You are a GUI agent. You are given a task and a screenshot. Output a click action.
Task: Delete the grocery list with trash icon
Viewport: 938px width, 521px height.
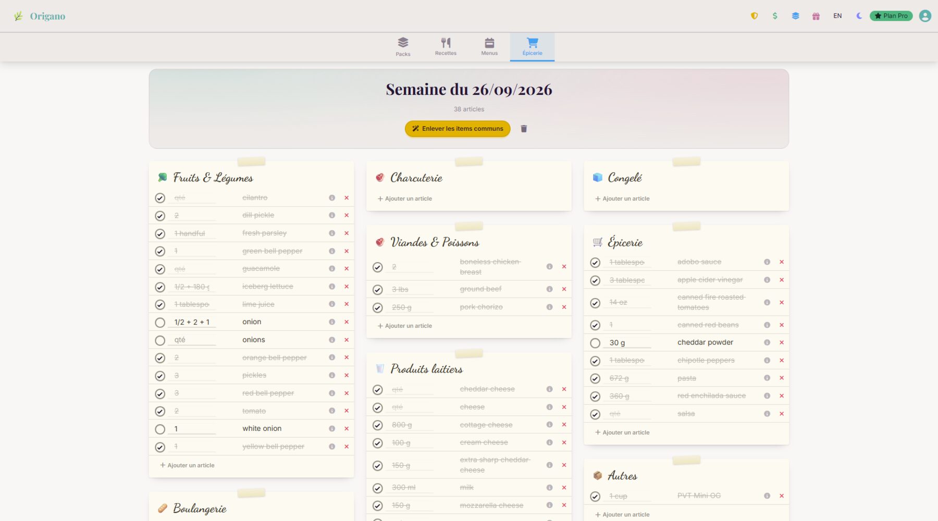pos(524,129)
